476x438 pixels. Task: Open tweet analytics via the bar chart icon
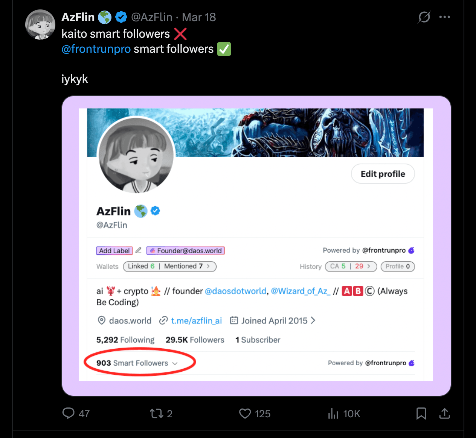(x=333, y=413)
